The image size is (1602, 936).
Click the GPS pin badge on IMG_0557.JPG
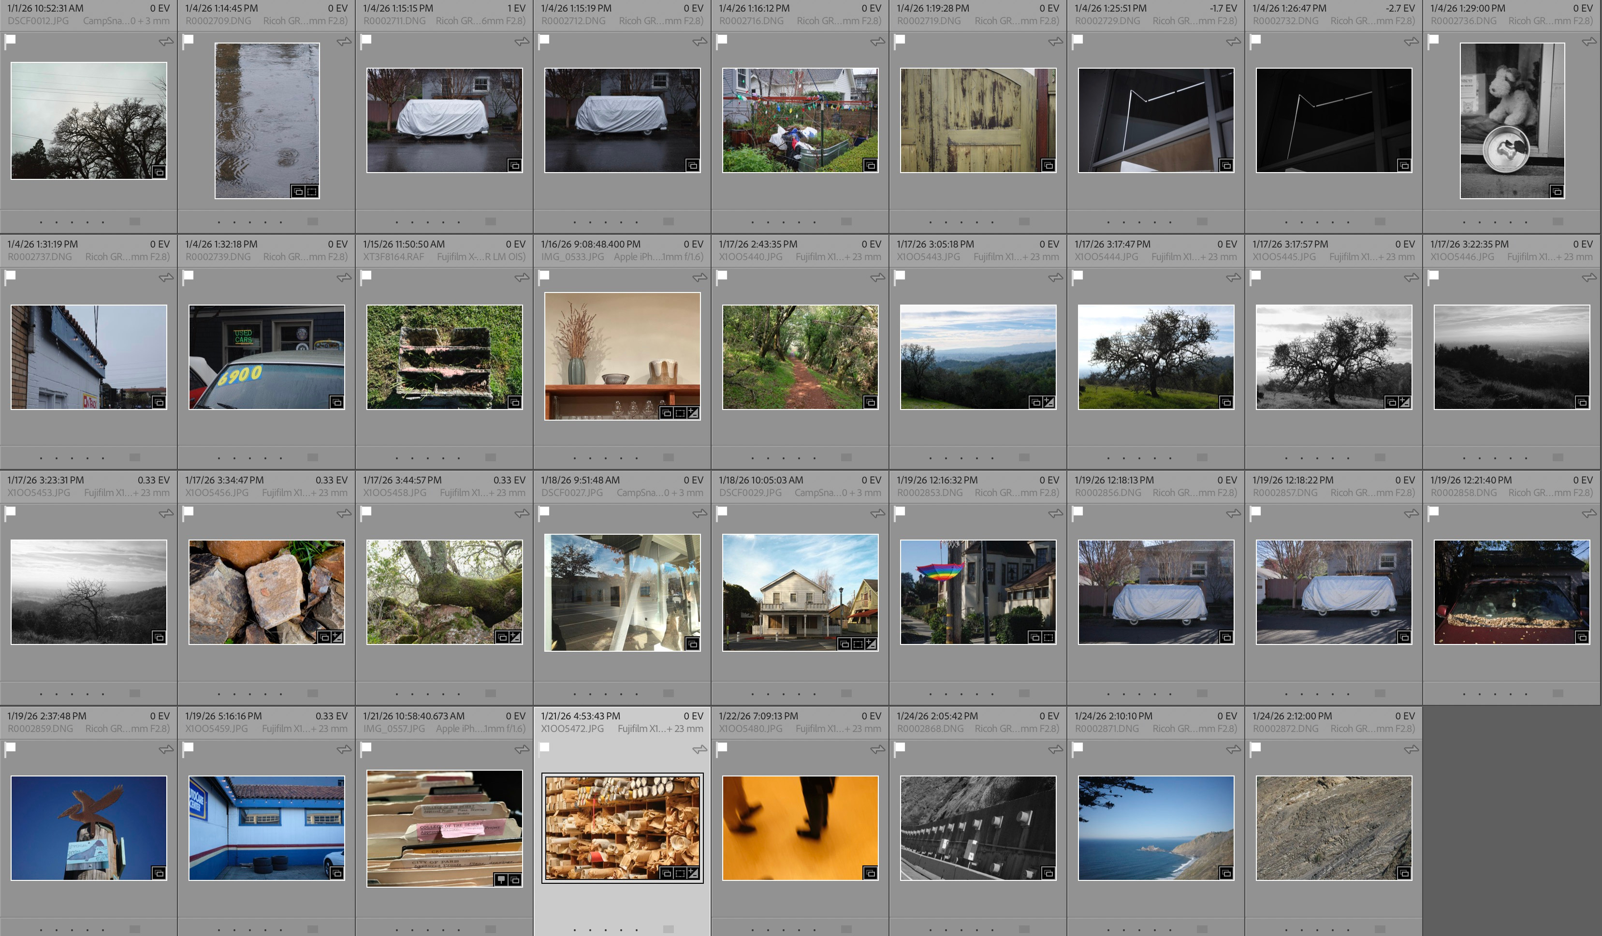pyautogui.click(x=501, y=879)
